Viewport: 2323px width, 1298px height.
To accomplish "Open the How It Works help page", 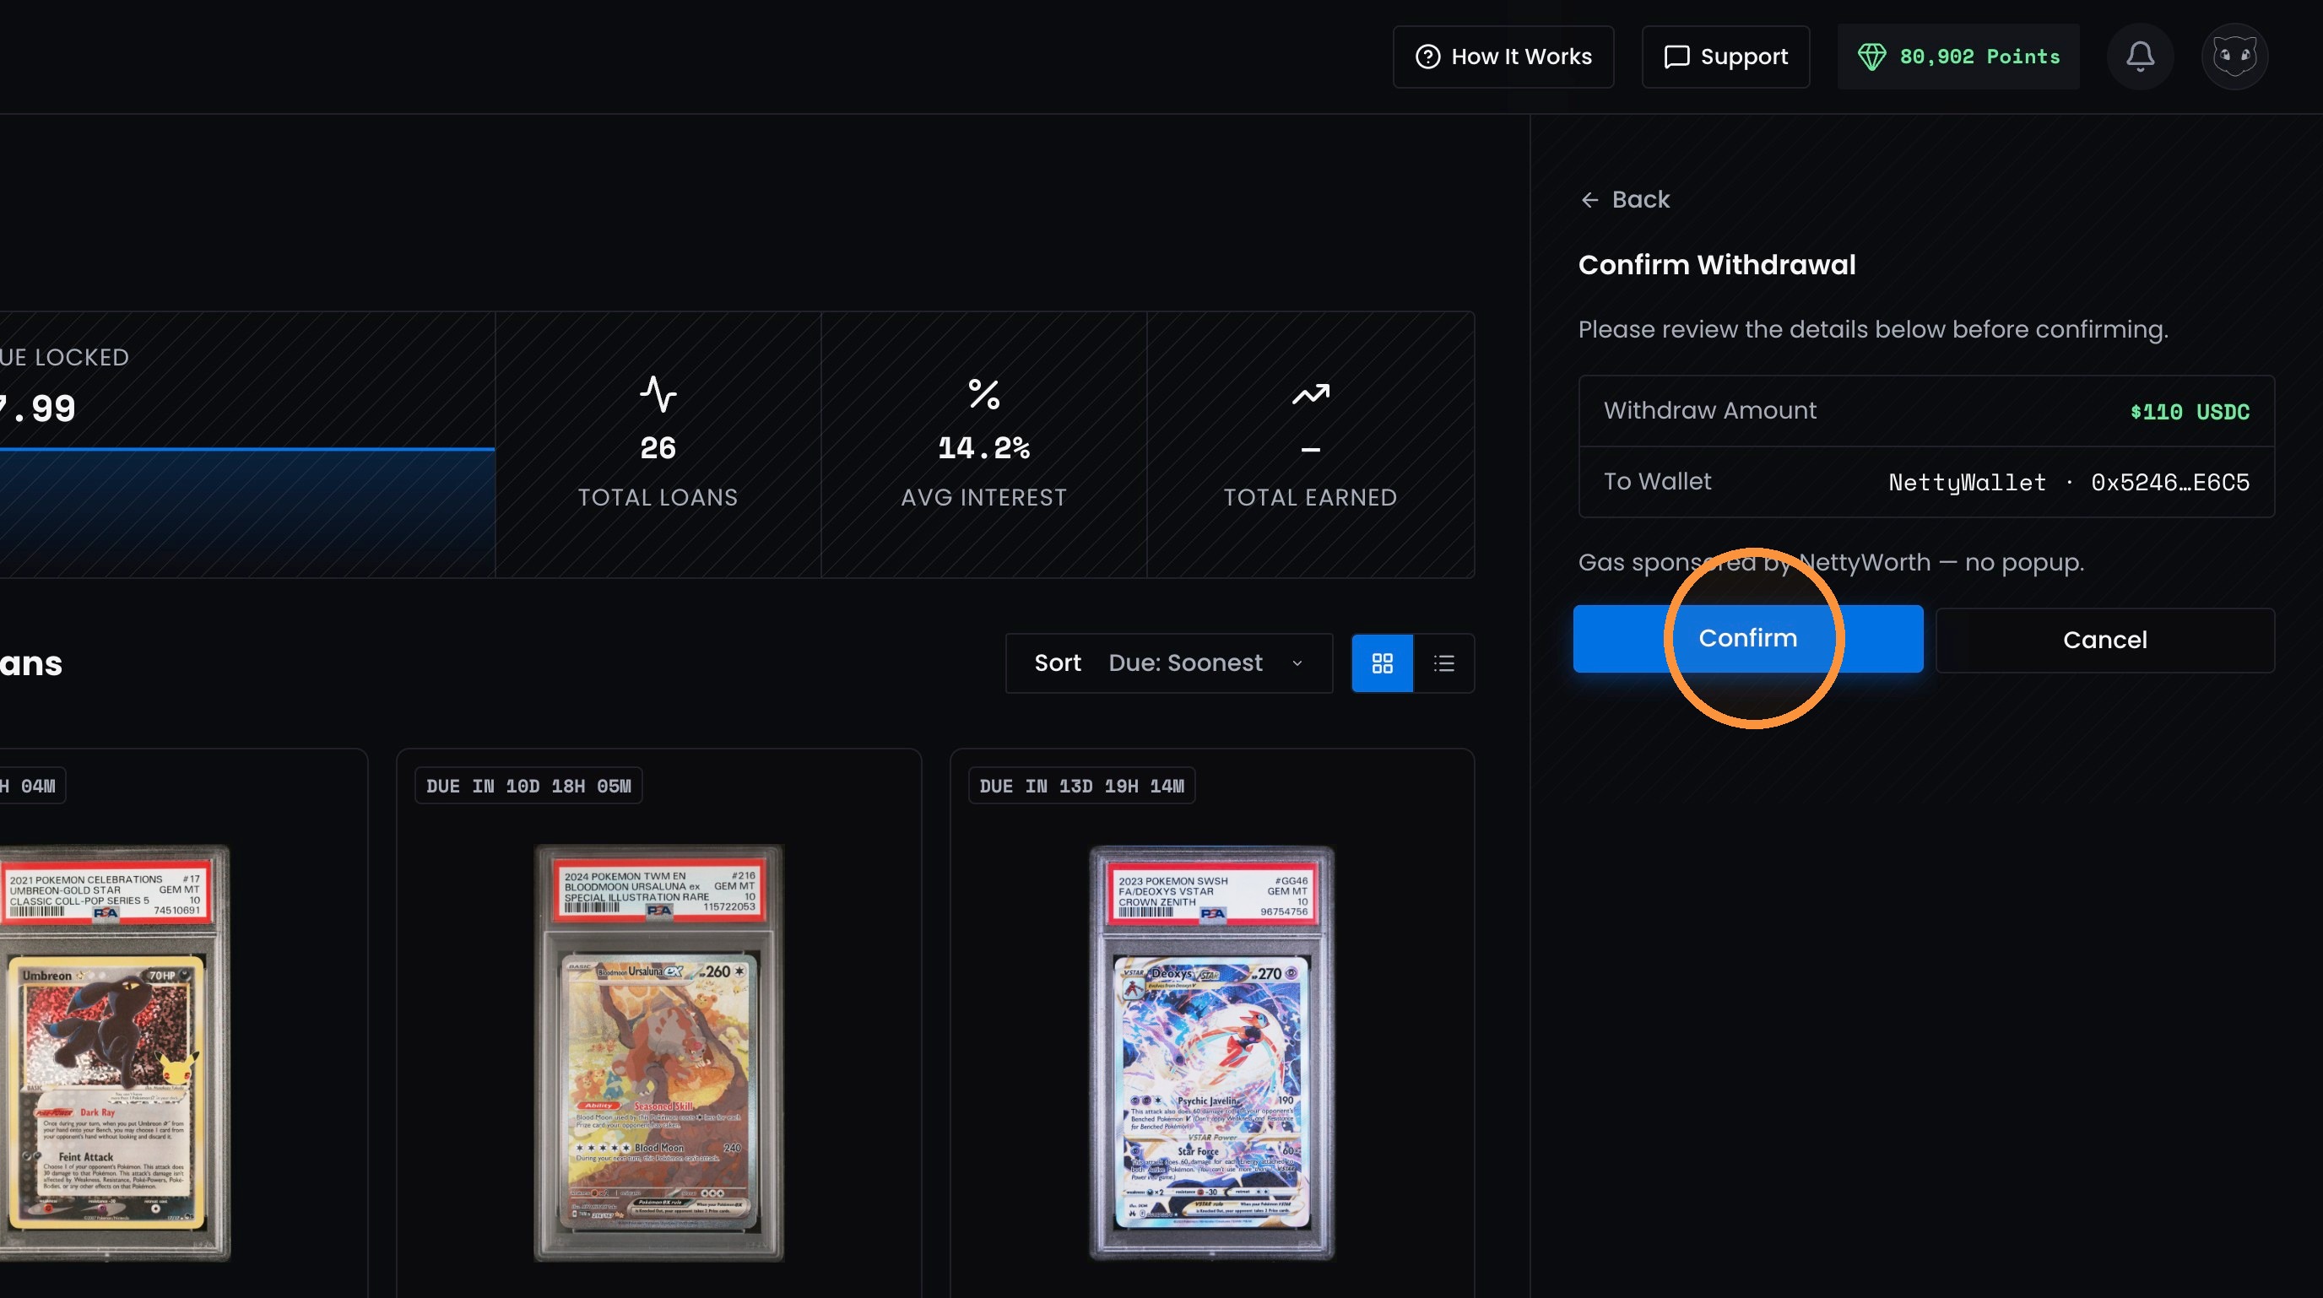I will click(1503, 57).
